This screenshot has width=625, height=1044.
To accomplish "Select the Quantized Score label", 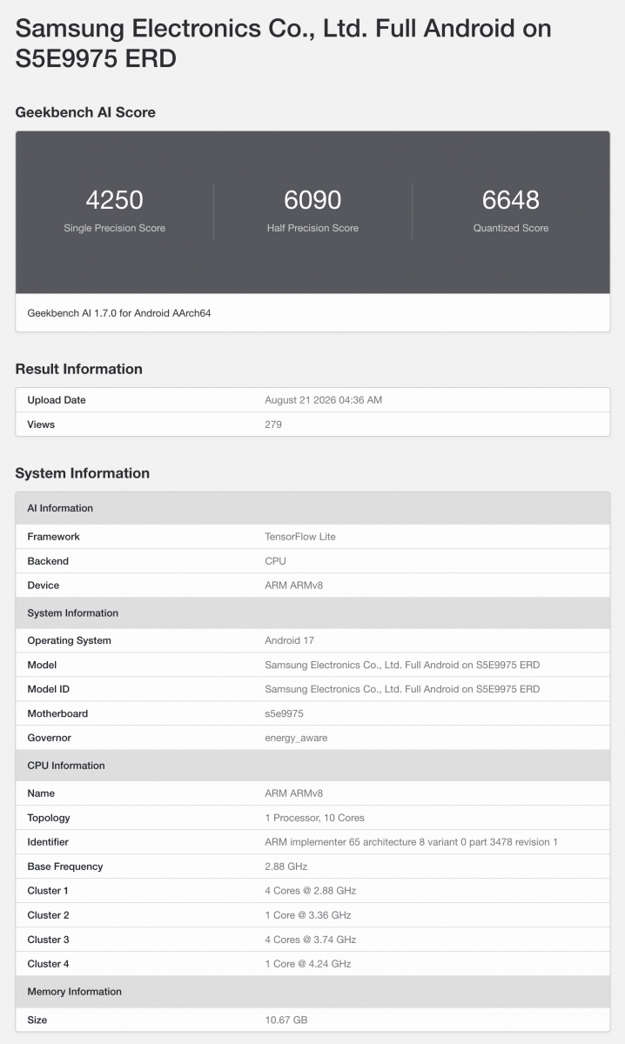I will tap(511, 228).
